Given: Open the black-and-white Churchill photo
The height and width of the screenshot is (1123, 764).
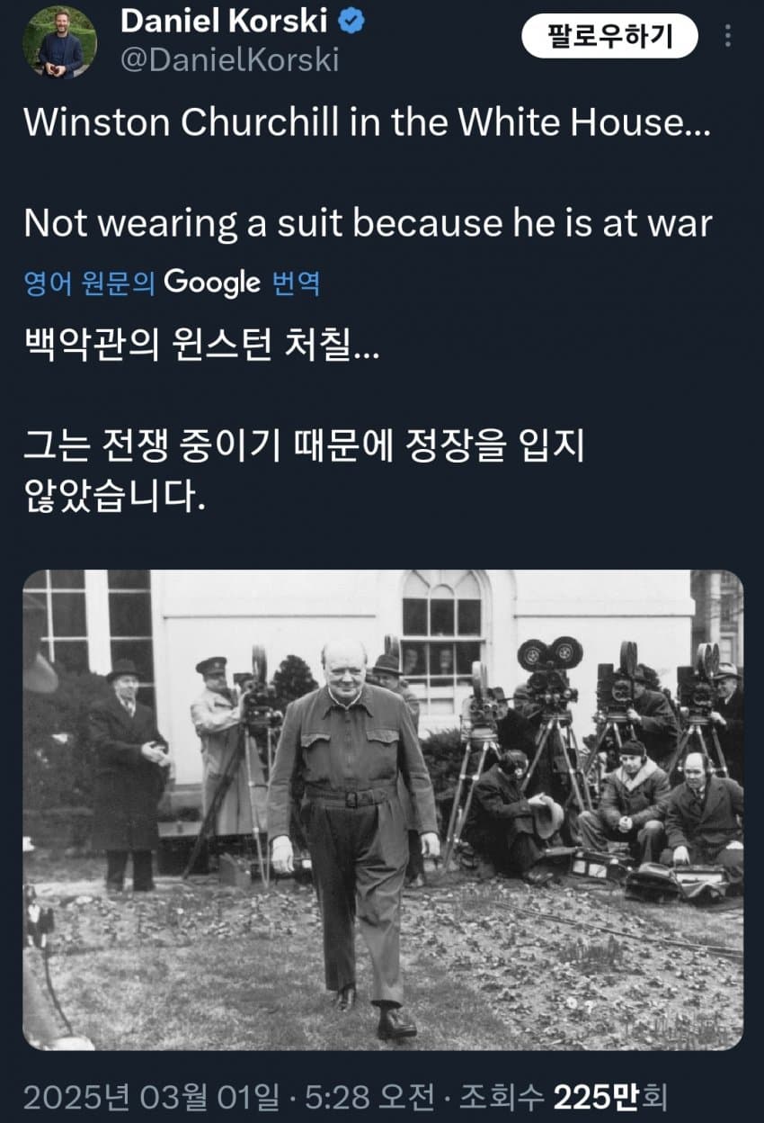Looking at the screenshot, I should click(x=383, y=810).
